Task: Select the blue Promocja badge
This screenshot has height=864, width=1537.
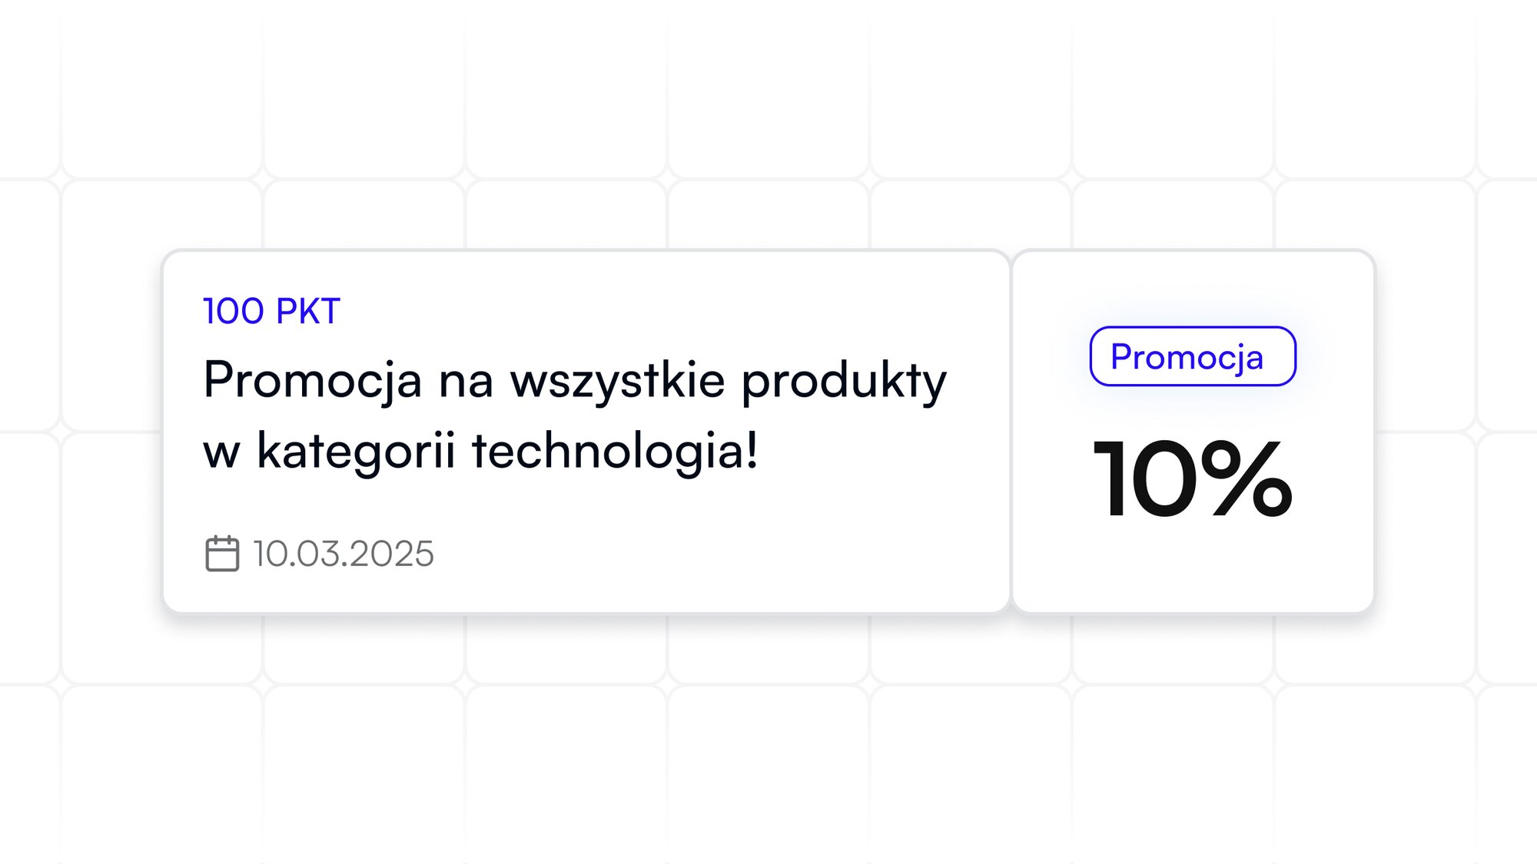Action: 1193,356
